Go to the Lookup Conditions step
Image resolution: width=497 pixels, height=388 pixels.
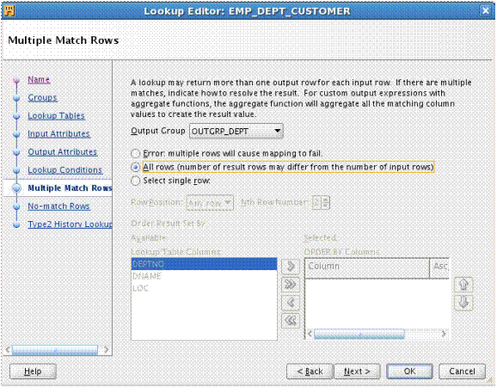click(64, 169)
